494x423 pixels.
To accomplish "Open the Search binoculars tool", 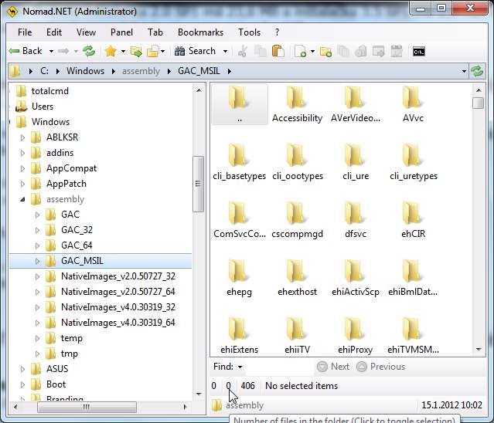I will 196,51.
